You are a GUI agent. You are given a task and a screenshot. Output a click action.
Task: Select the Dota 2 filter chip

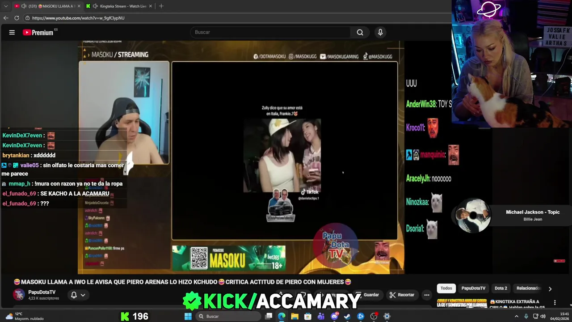pyautogui.click(x=500, y=288)
